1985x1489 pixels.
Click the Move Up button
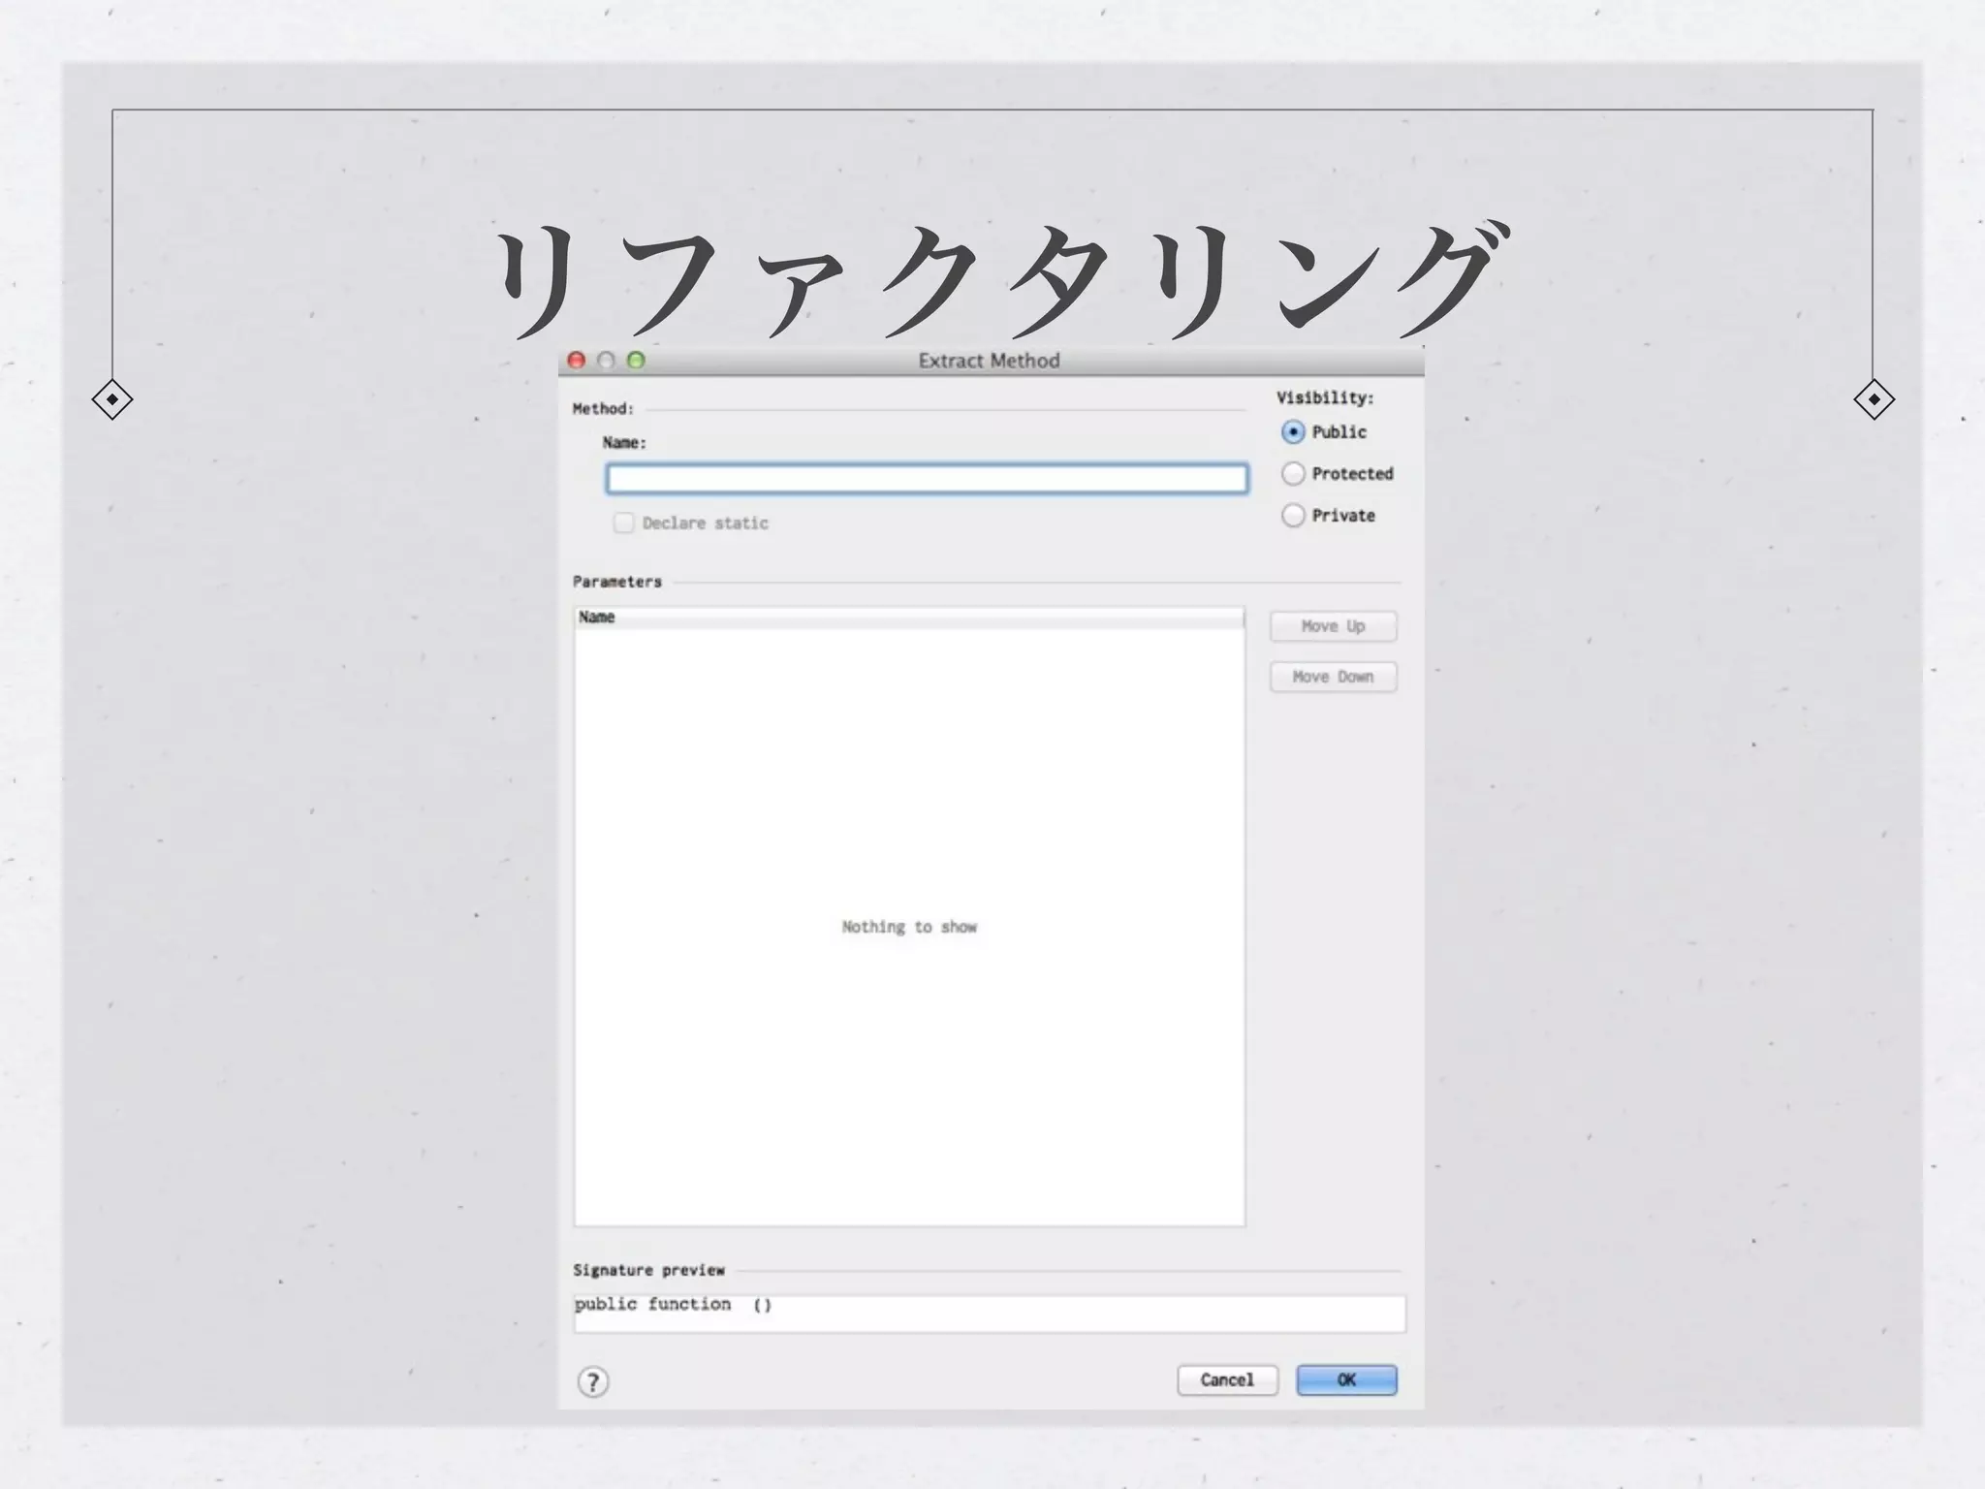click(1334, 626)
